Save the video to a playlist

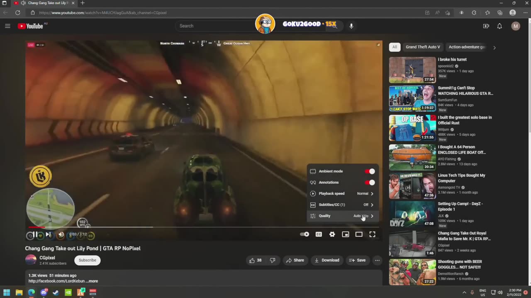(x=357, y=260)
